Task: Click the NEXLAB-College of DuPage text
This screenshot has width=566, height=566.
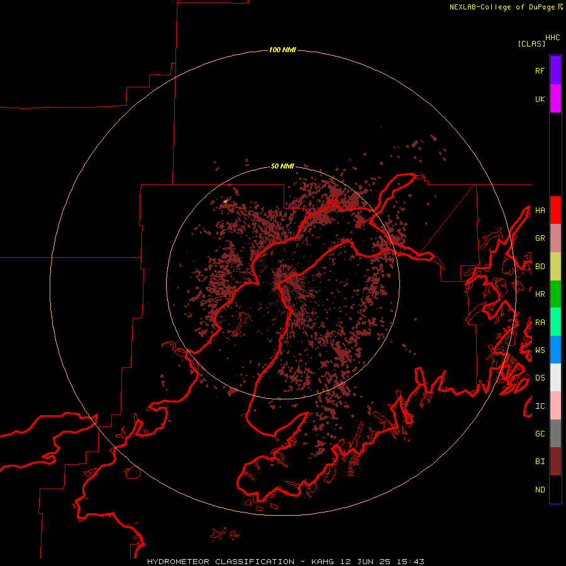Action: [x=502, y=7]
